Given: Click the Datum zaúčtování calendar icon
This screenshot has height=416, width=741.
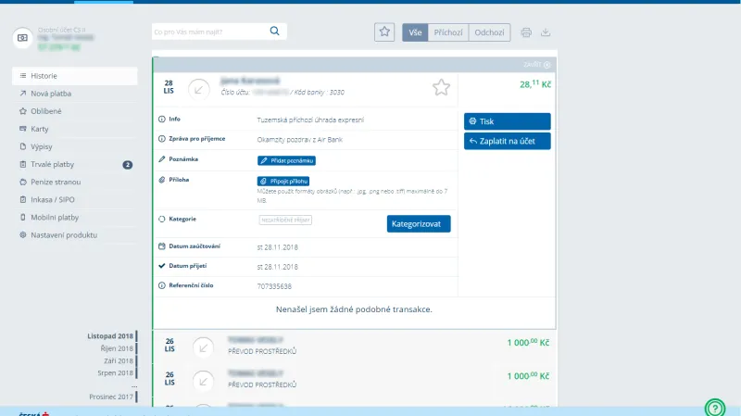Looking at the screenshot, I should [161, 246].
